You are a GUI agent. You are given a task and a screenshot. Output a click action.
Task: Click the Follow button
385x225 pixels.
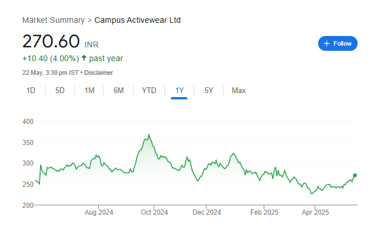[x=338, y=43]
